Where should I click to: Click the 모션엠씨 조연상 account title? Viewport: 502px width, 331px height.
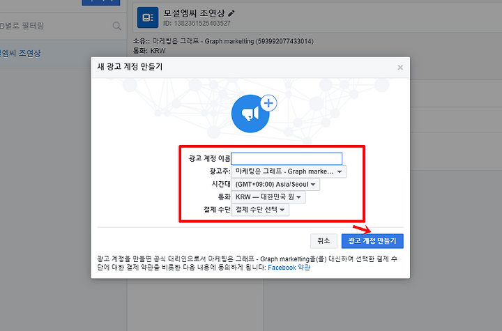coord(194,13)
